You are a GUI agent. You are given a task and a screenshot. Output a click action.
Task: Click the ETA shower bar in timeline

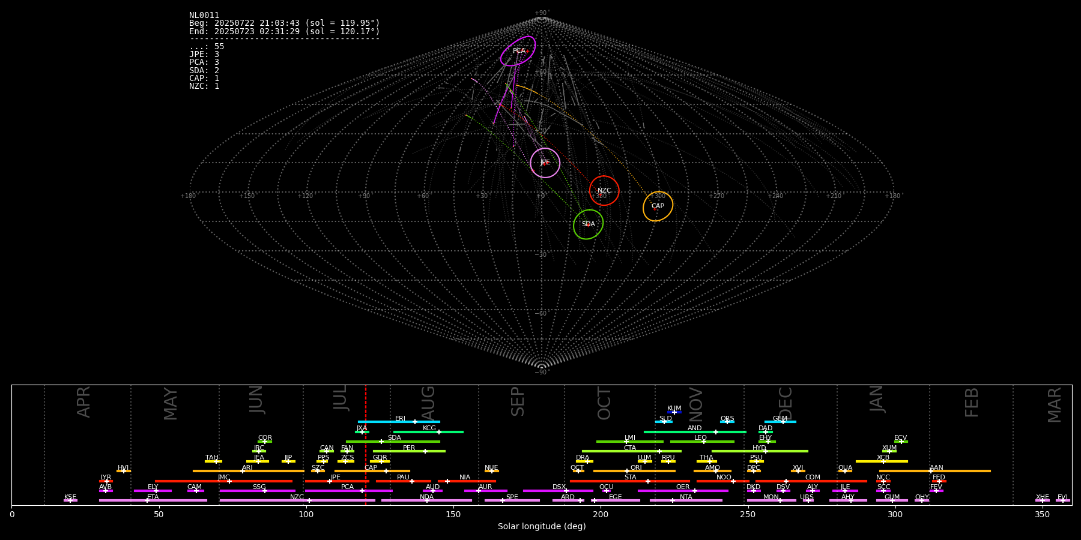click(153, 500)
